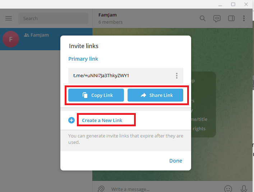The image size is (254, 192).
Task: Click the microphone voice message icon
Action: point(244,189)
